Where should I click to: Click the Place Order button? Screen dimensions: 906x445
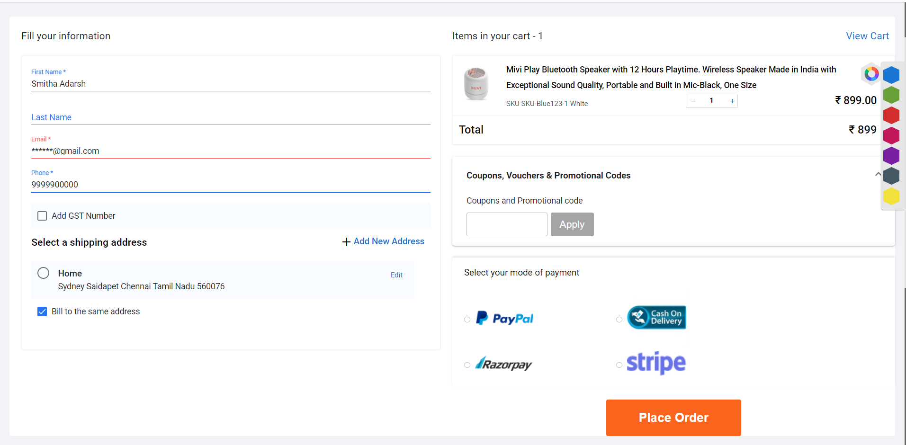[x=673, y=418]
